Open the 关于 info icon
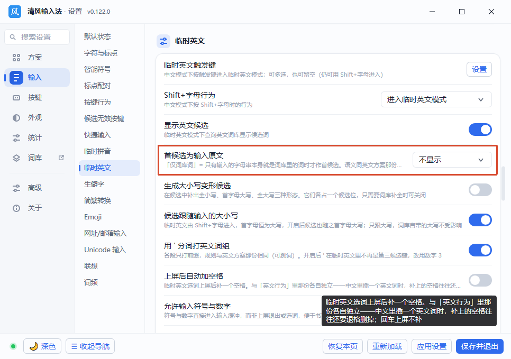The height and width of the screenshot is (359, 511). 16,208
